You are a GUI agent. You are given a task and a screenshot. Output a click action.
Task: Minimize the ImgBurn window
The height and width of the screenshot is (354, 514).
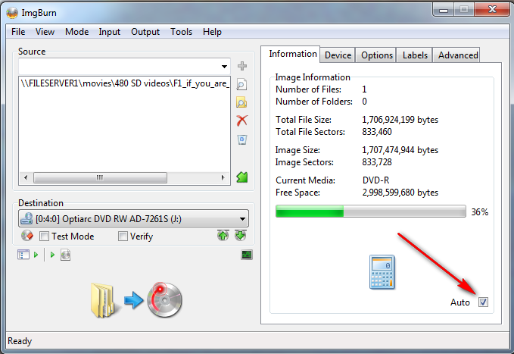point(444,9)
